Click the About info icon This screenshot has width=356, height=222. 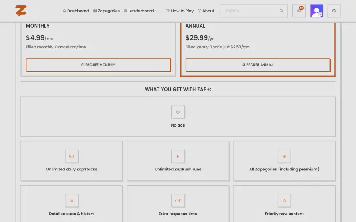point(199,11)
